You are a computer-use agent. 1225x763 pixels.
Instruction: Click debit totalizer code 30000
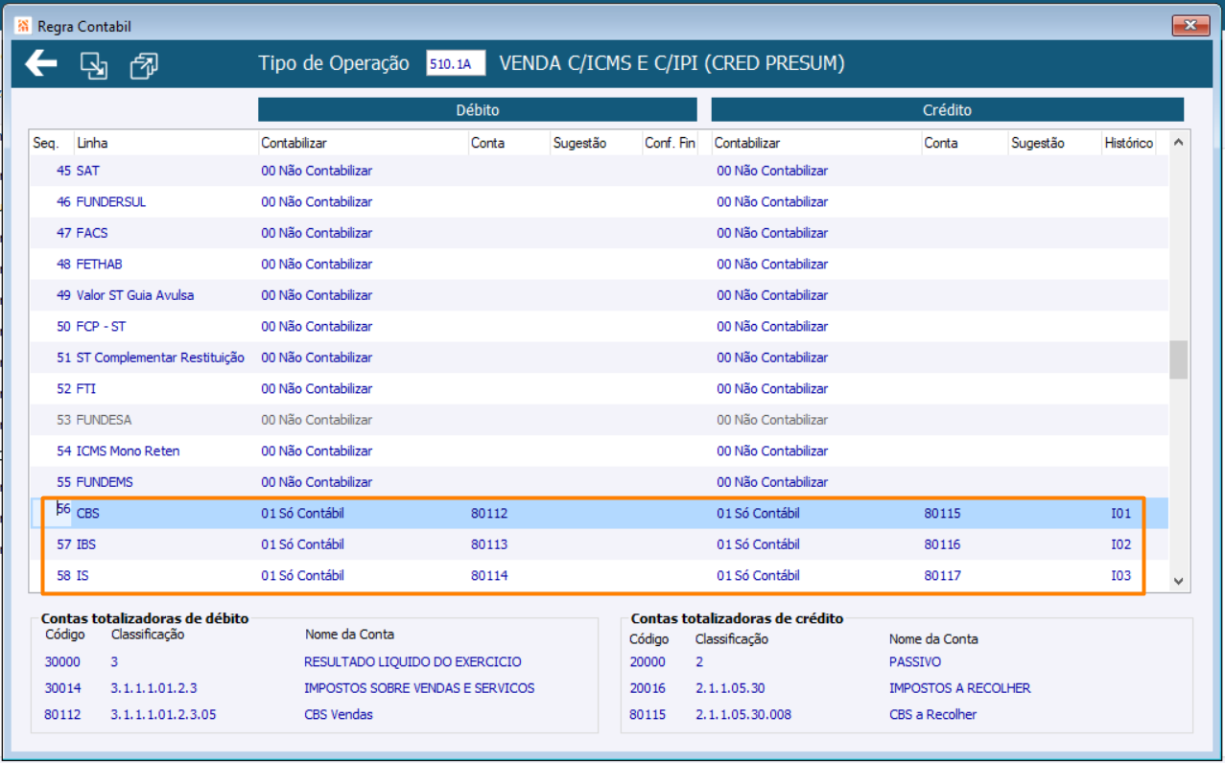pyautogui.click(x=62, y=661)
